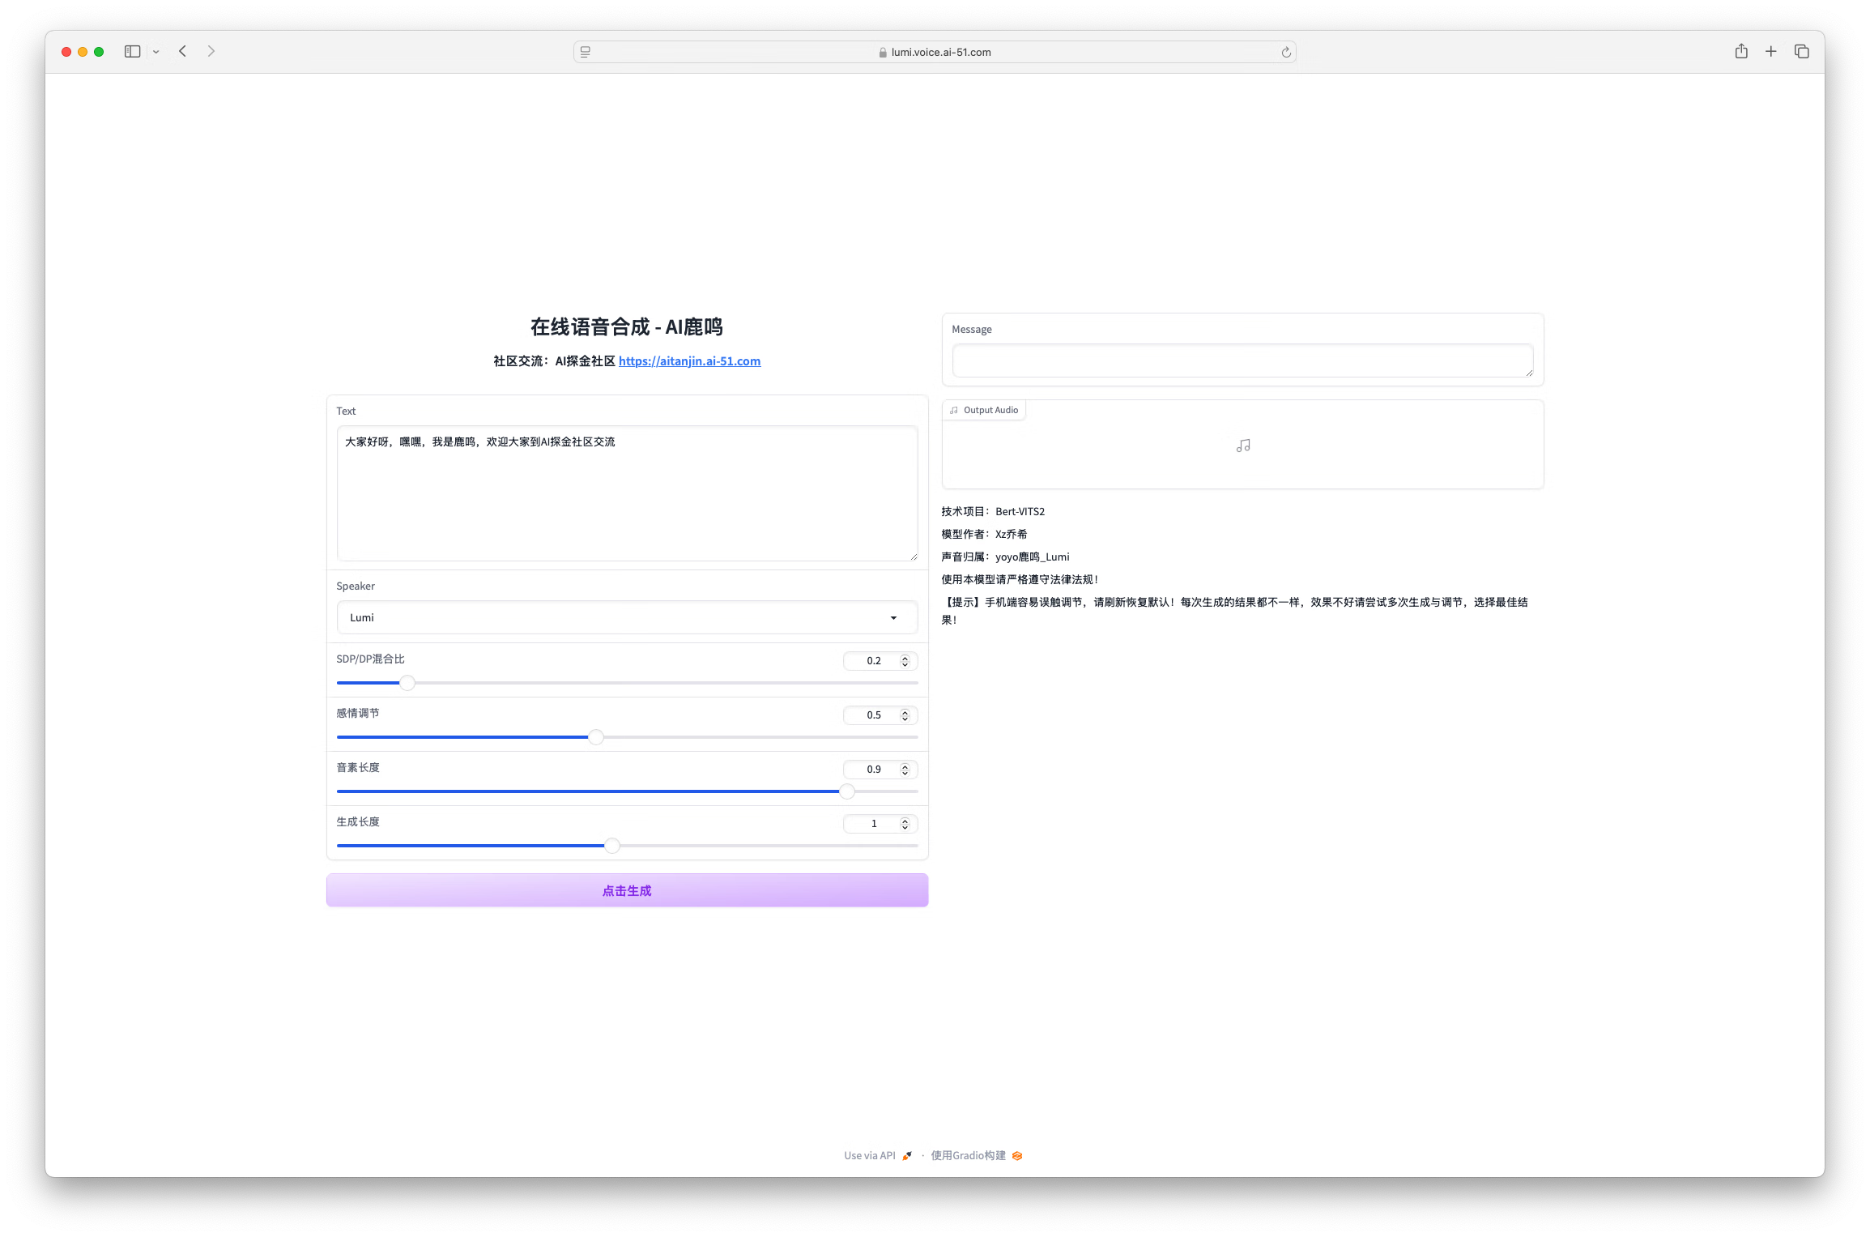Reload the page using the refresh icon
Screen dimensions: 1870x1237
click(1285, 52)
